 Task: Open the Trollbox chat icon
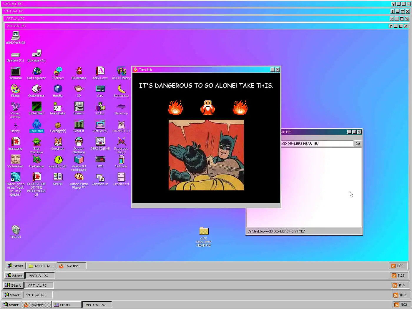58,73
